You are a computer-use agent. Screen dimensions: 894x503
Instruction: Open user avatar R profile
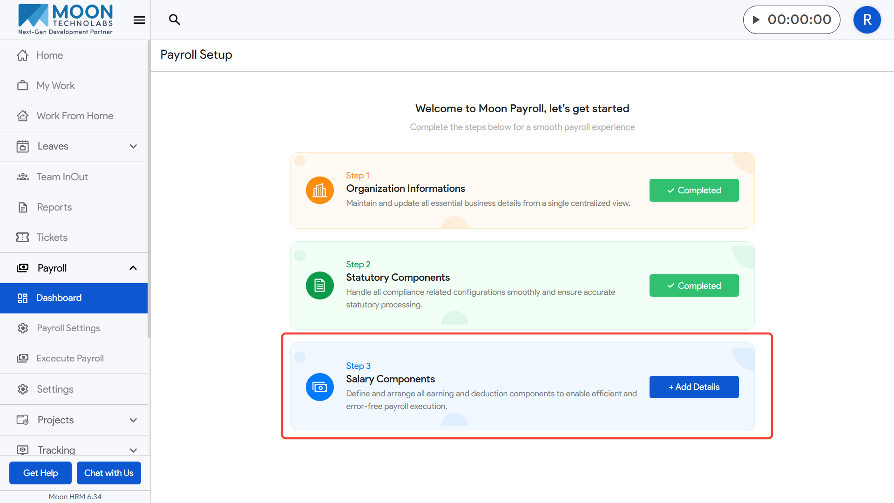pyautogui.click(x=867, y=20)
